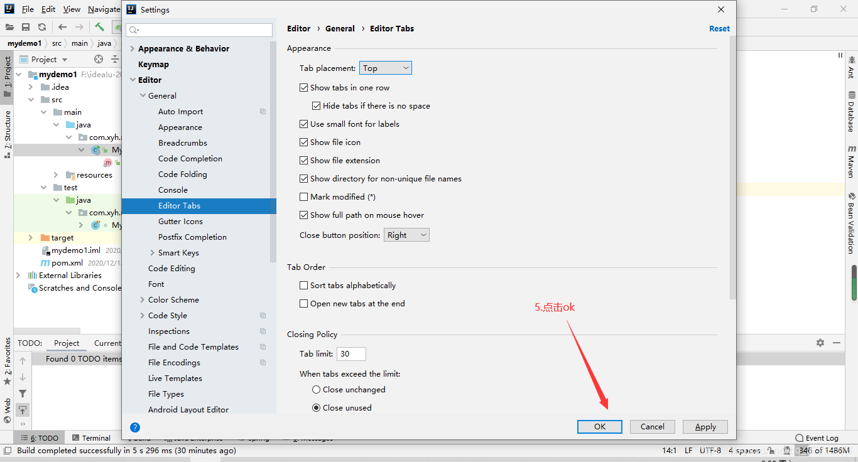Click the Open folder toolbar icon
This screenshot has height=462, width=858.
coord(9,27)
